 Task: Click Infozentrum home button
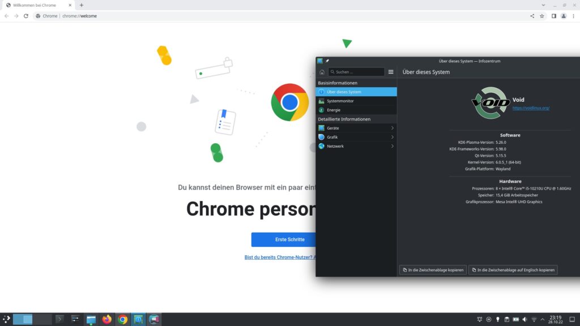click(322, 72)
